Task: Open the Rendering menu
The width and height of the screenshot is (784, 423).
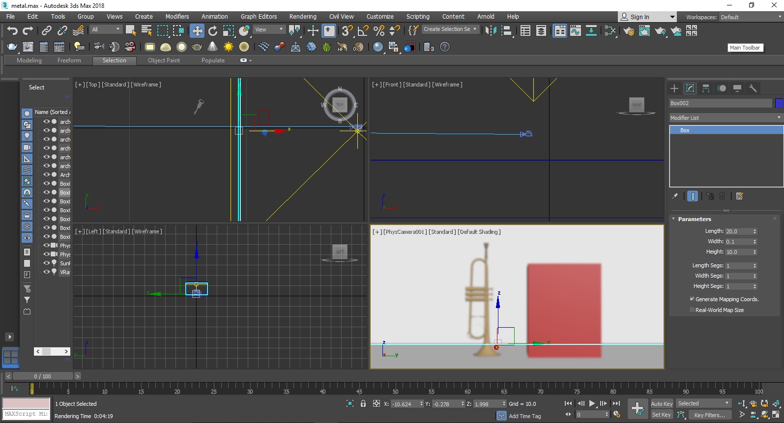Action: [302, 17]
